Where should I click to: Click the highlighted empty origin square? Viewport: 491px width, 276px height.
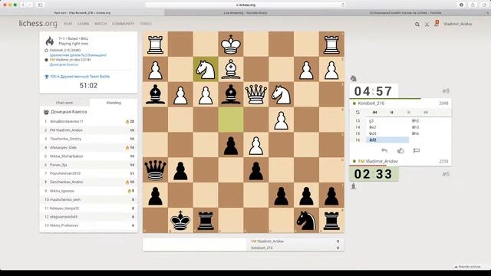(x=231, y=120)
